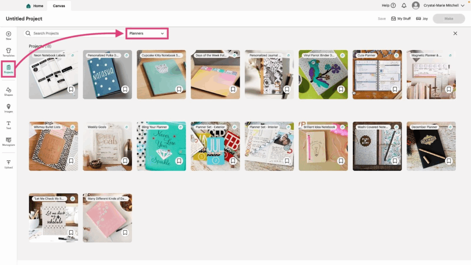
Task: Toggle bookmark on Neon Notebook Labels project
Action: [x=71, y=89]
